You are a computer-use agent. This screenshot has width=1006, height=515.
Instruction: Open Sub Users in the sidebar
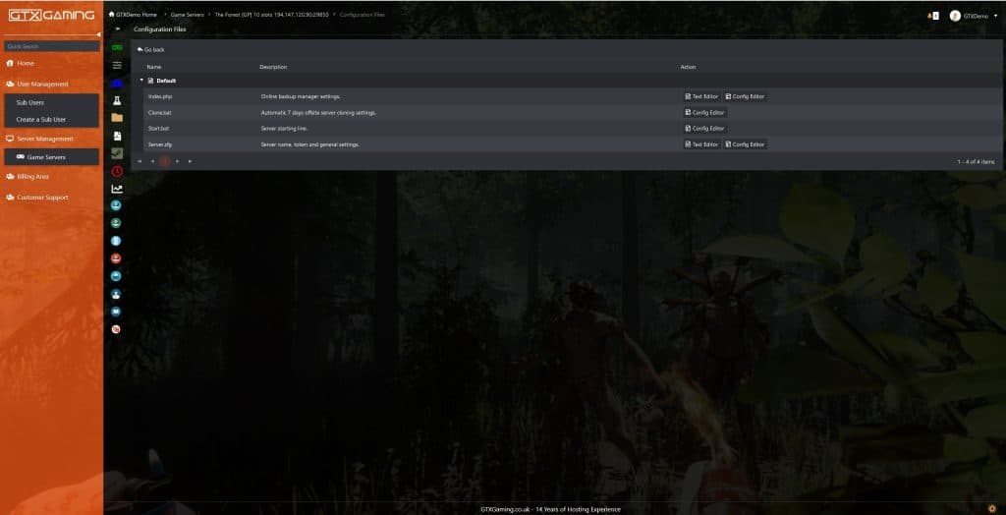point(30,102)
